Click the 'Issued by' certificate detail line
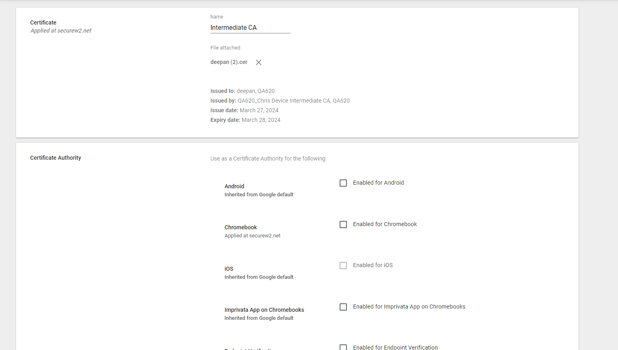The image size is (618, 350). (x=280, y=101)
